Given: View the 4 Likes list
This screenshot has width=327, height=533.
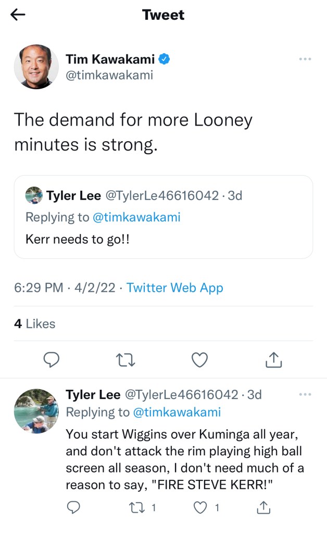Looking at the screenshot, I should pos(34,324).
